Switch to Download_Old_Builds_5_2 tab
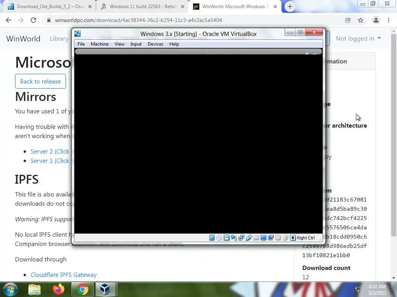Image resolution: width=397 pixels, height=297 pixels. point(49,7)
